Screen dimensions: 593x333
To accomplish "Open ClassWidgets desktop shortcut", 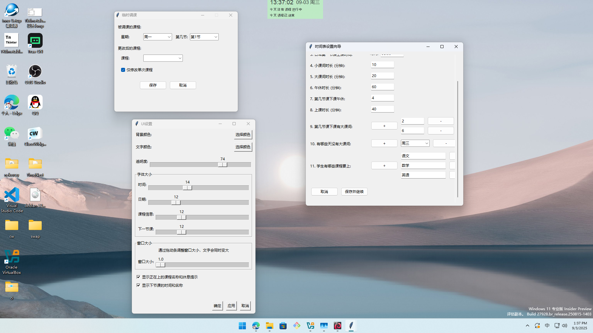I will click(35, 136).
